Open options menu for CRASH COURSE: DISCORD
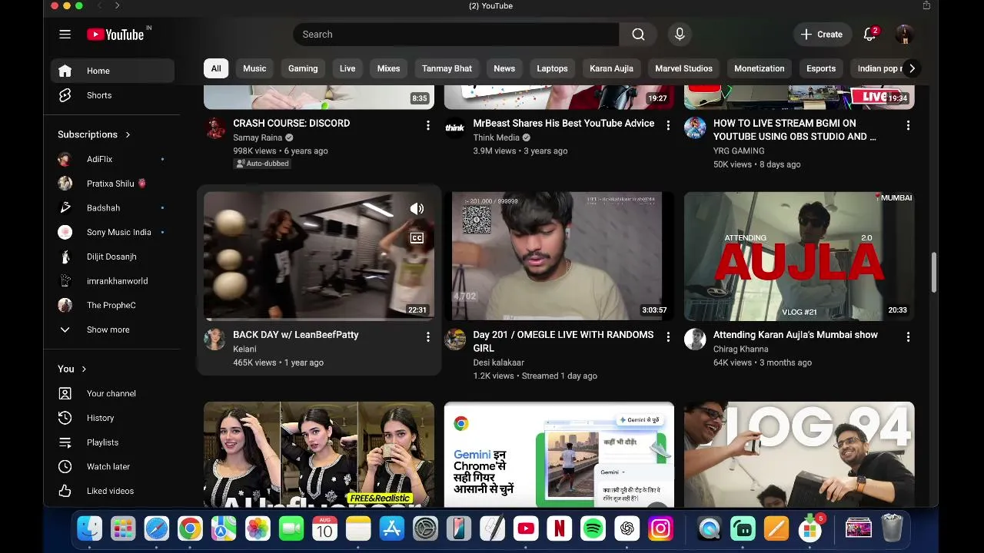 click(x=428, y=125)
